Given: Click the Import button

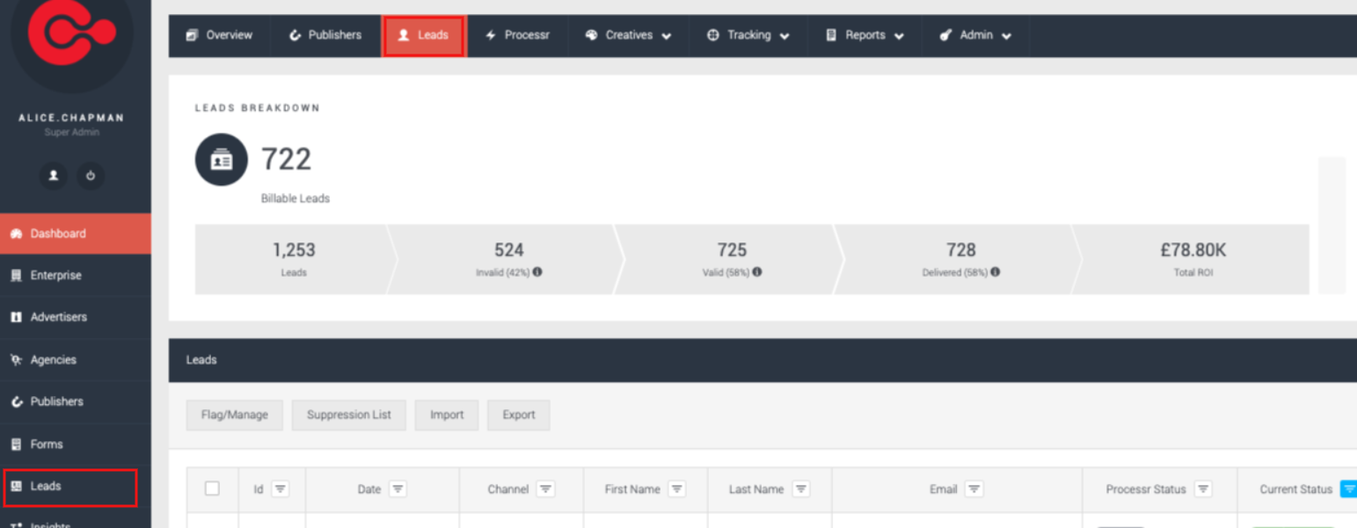Looking at the screenshot, I should tap(447, 415).
